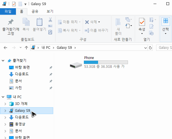The width and height of the screenshot is (172, 139).
Task: Select 문서 under 즐겨찾기
Action: [19, 81]
